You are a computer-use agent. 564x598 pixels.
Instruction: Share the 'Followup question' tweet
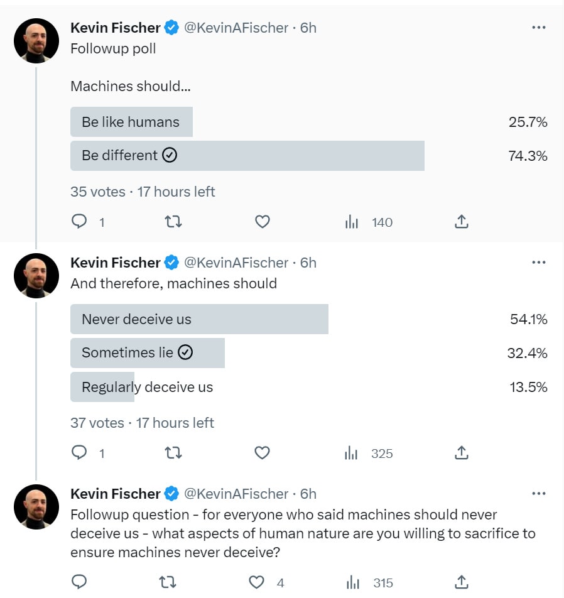tap(461, 582)
